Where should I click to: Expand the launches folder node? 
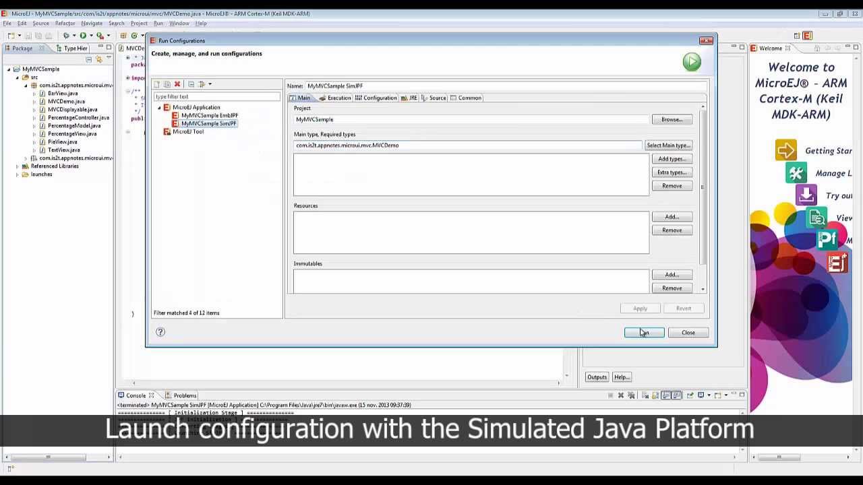[x=18, y=174]
